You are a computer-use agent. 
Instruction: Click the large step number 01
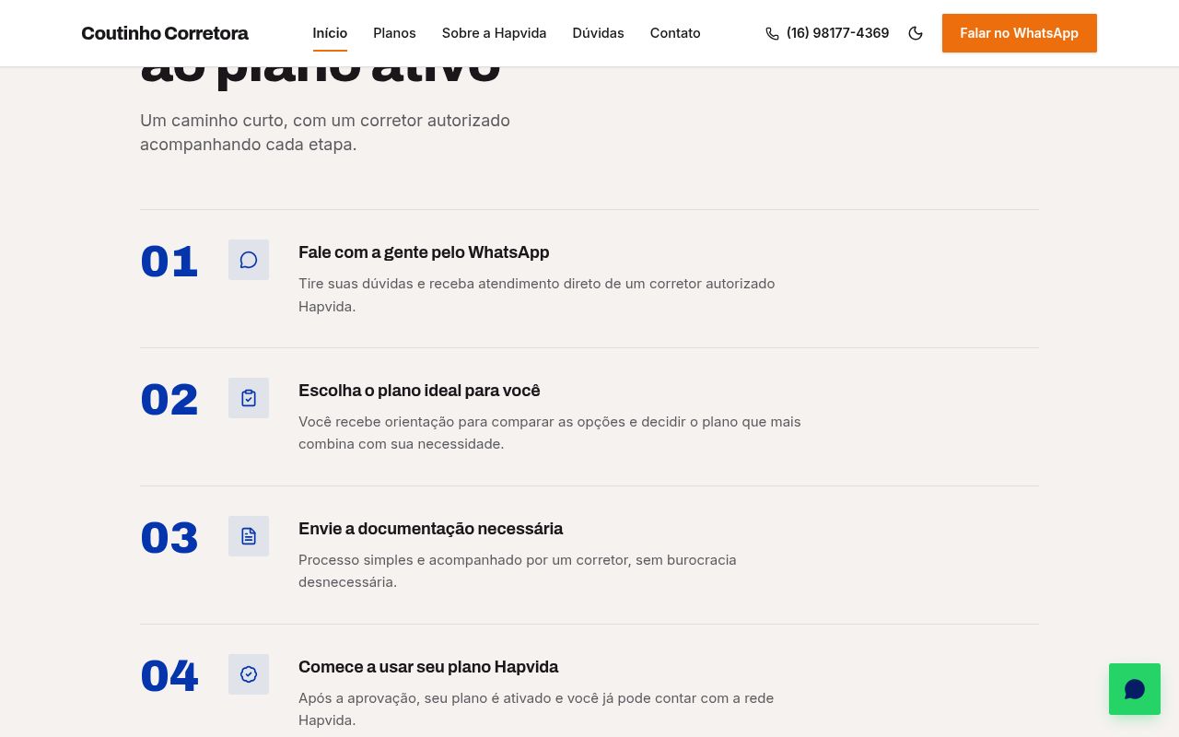(x=169, y=262)
